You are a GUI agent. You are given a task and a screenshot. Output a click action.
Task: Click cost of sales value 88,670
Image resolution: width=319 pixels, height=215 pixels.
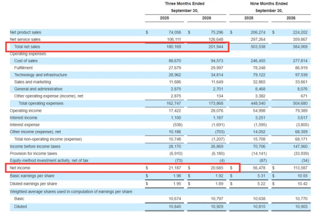175,61
